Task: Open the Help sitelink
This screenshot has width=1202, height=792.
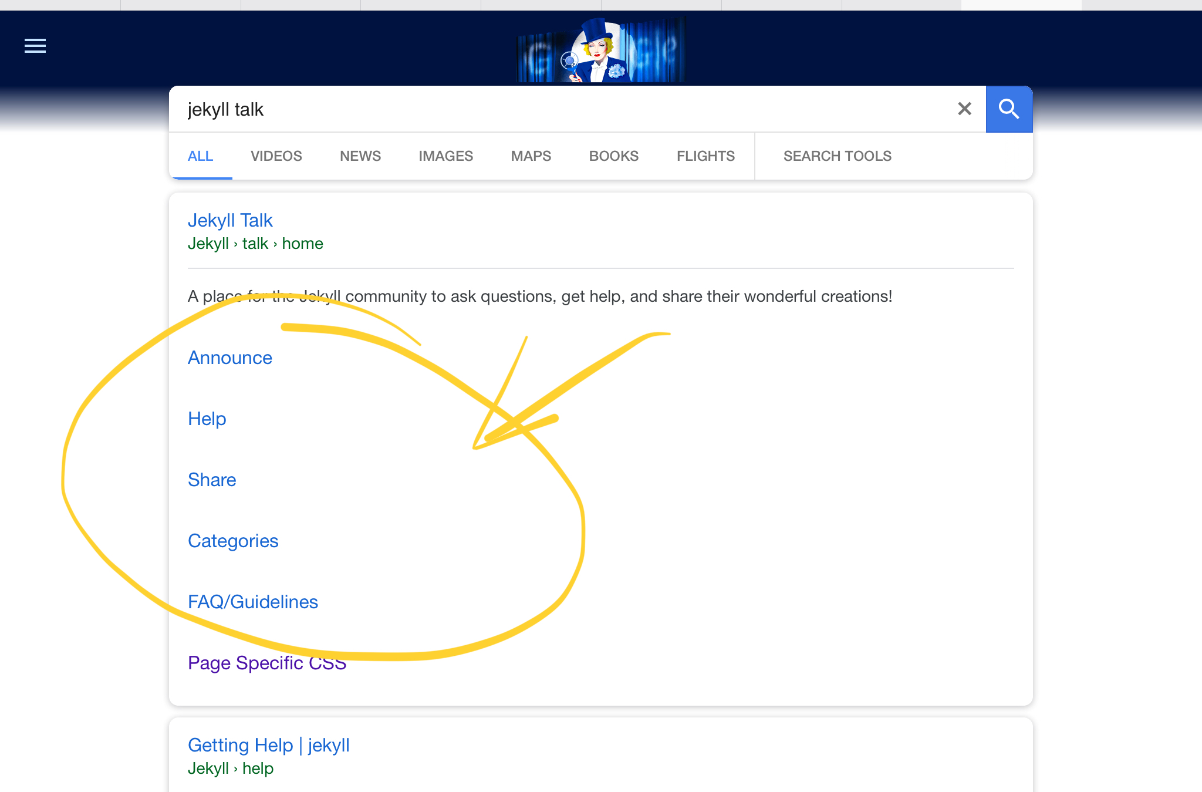Action: [x=207, y=419]
